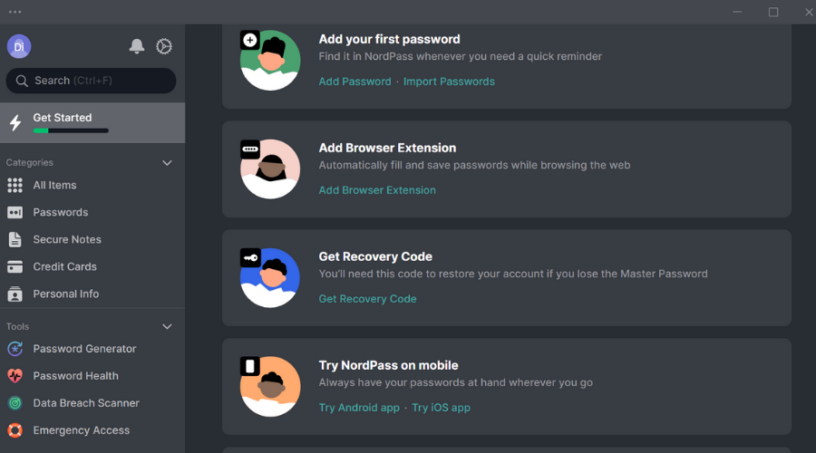Click the Add Password link
The image size is (816, 453).
pos(355,82)
